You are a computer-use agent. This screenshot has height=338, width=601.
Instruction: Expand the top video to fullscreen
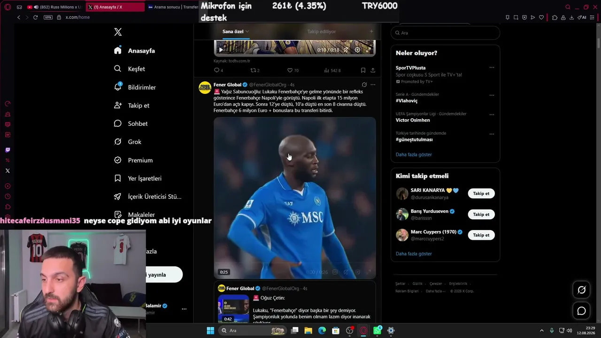(x=369, y=50)
